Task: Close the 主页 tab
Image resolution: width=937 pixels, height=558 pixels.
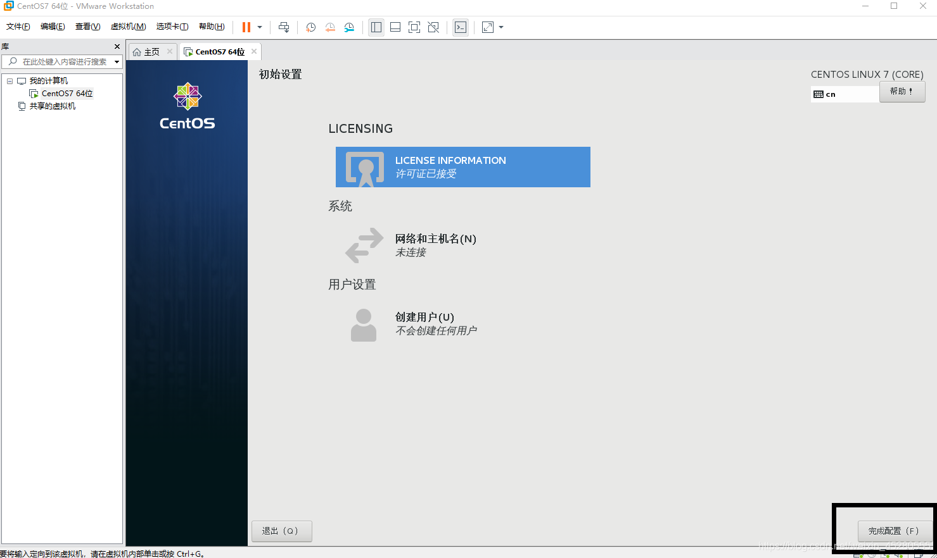Action: (x=170, y=51)
